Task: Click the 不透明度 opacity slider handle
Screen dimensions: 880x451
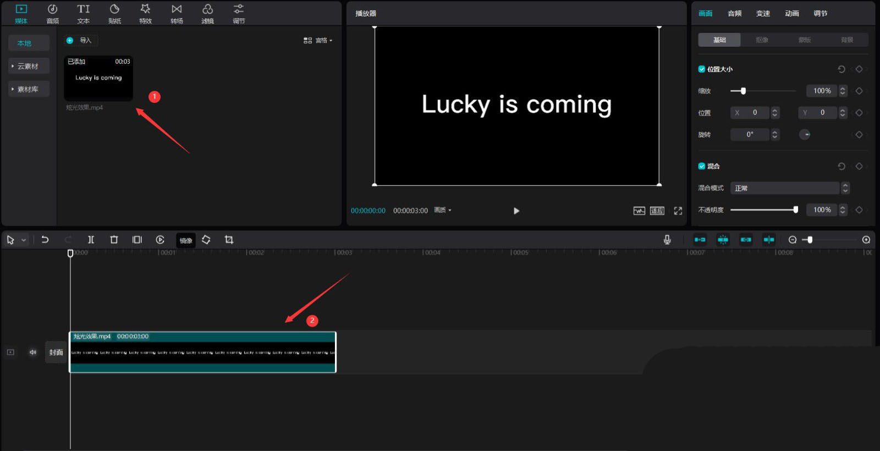Action: click(795, 210)
